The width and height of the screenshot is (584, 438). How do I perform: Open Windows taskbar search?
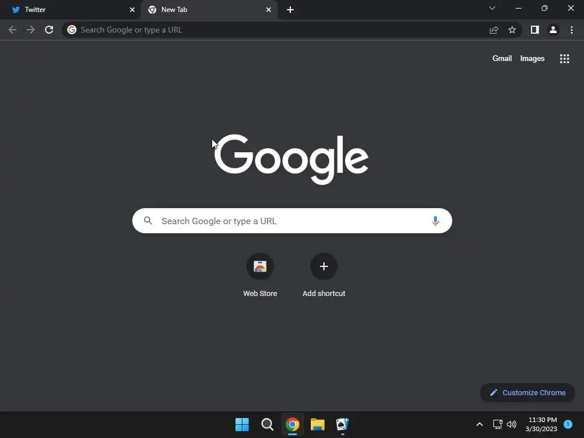coord(267,424)
